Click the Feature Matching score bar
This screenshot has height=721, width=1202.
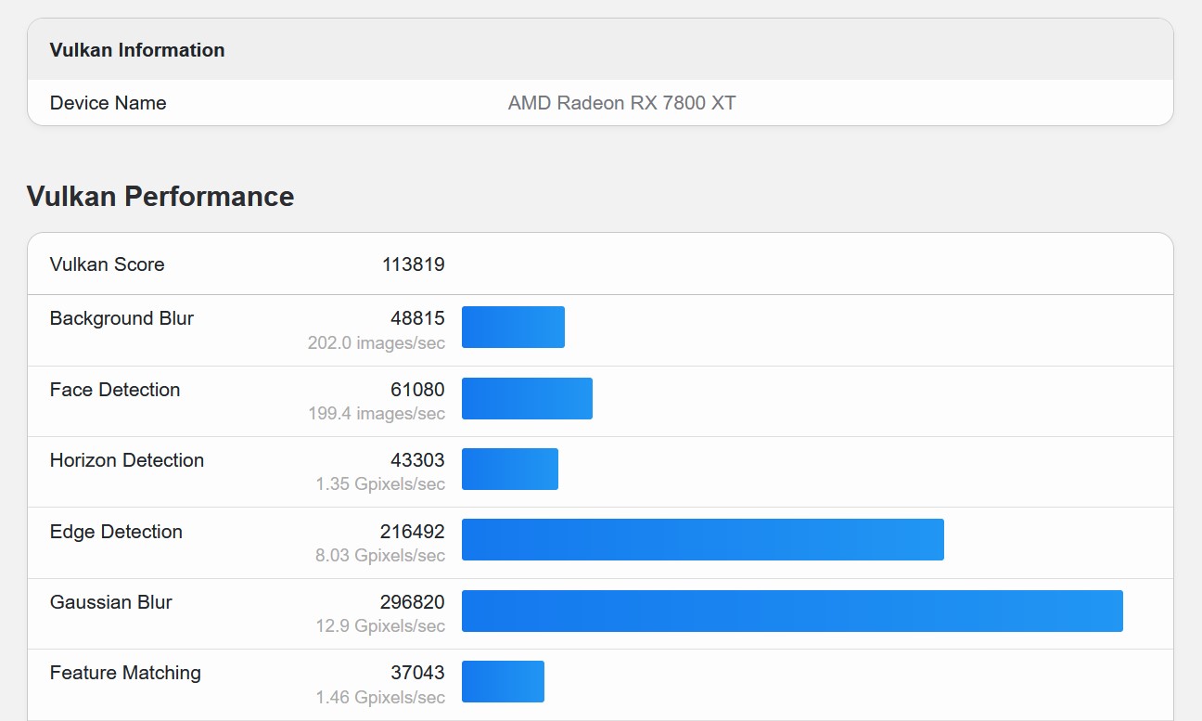(x=503, y=681)
